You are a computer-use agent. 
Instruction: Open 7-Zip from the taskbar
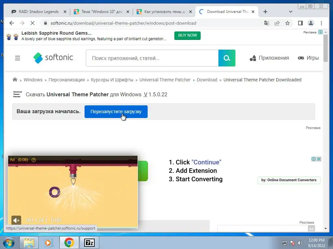click(89, 243)
